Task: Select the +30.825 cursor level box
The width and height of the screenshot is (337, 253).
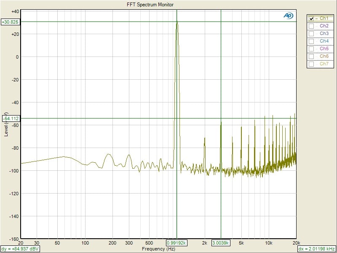Action: (10, 22)
